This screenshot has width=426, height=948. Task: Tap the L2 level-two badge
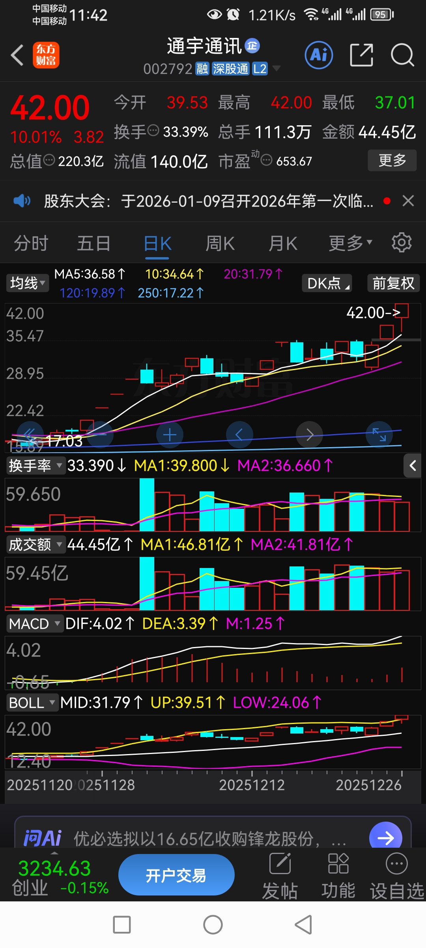260,69
